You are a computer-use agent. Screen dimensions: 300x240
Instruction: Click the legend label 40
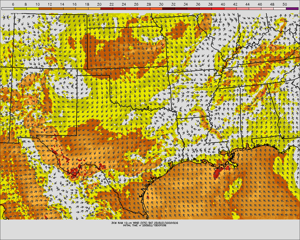(x=223, y=4)
